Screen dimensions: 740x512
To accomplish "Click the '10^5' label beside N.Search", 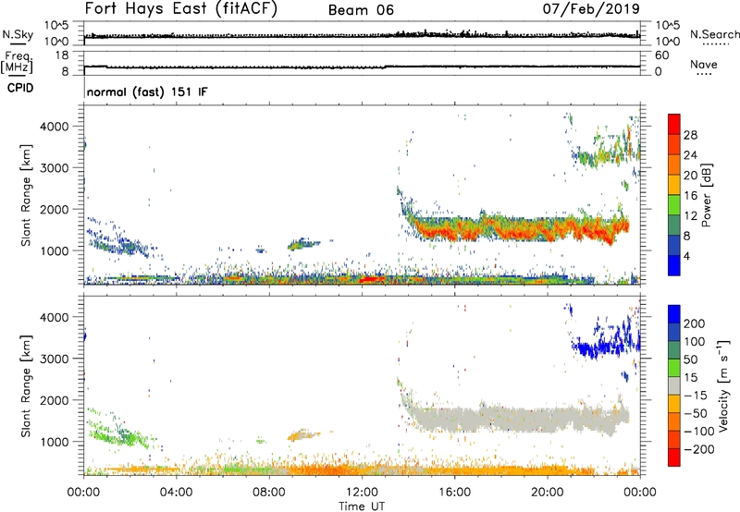I will (x=668, y=26).
